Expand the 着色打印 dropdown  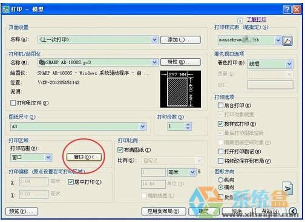pyautogui.click(x=289, y=64)
